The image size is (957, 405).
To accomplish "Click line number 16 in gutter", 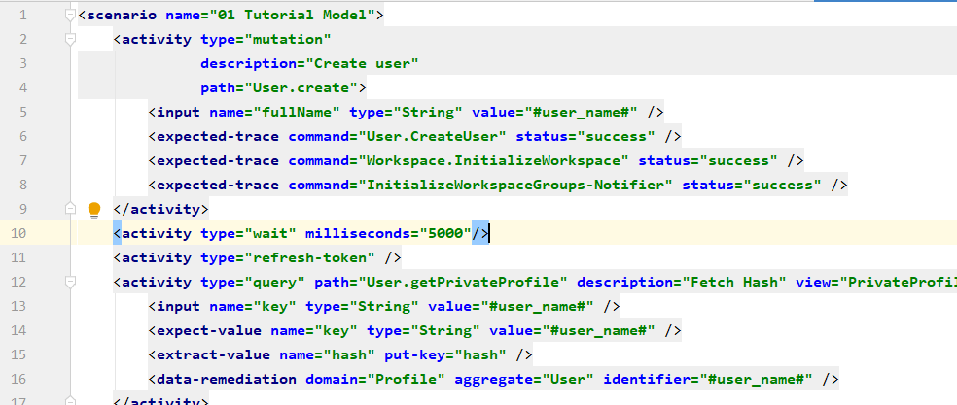I will [18, 379].
